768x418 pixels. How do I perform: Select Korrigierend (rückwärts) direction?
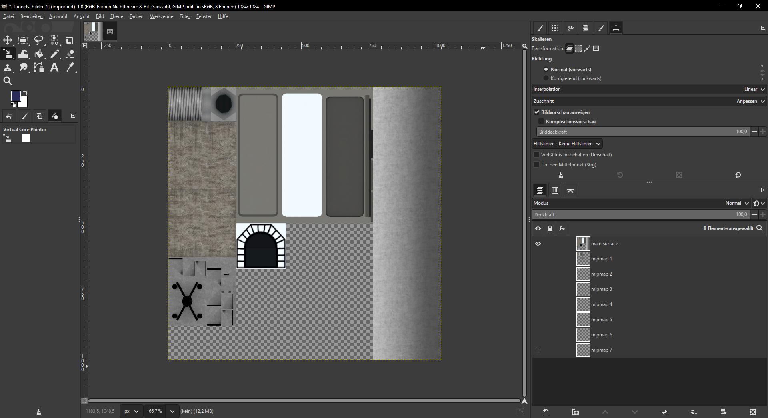[546, 78]
